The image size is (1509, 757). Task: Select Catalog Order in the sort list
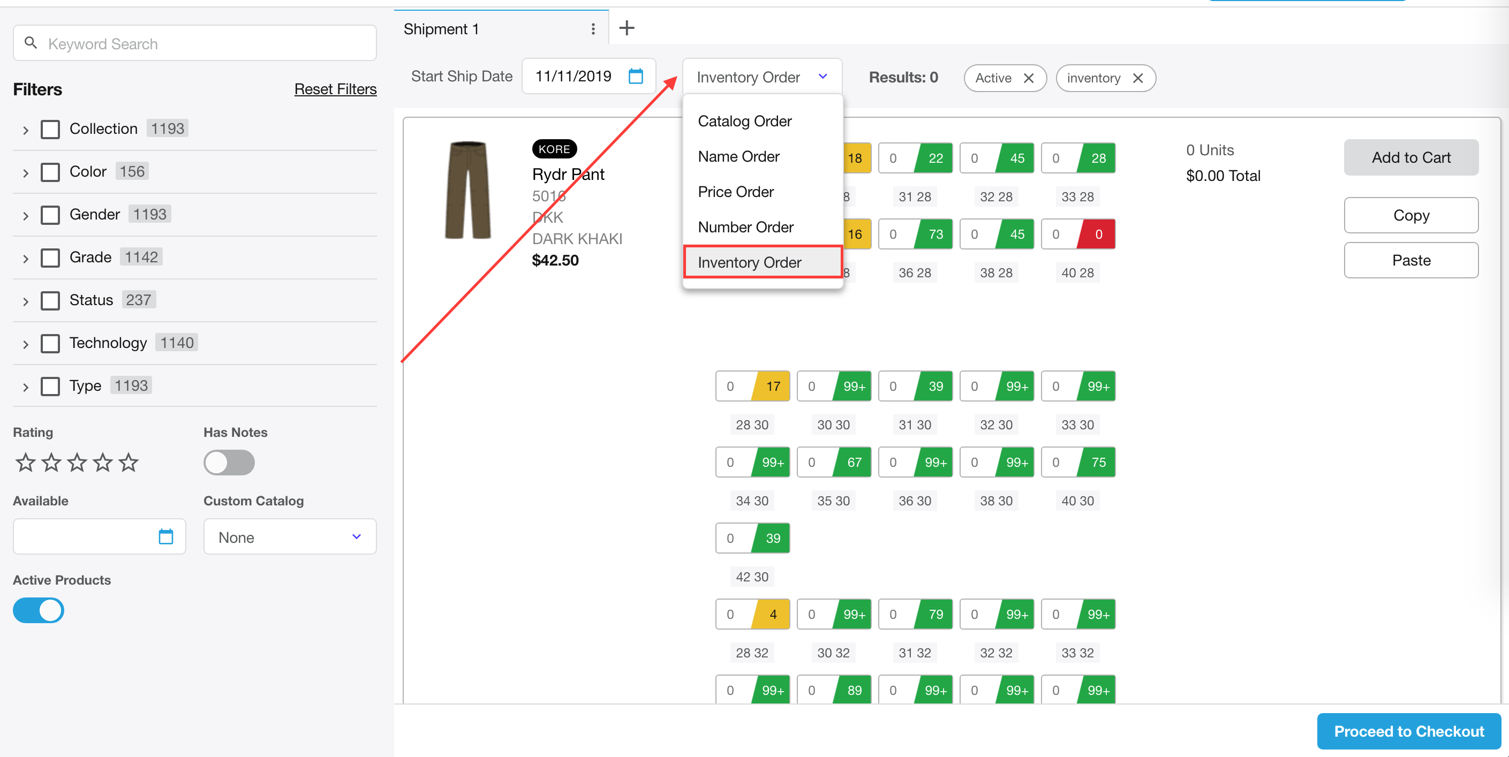(x=744, y=121)
